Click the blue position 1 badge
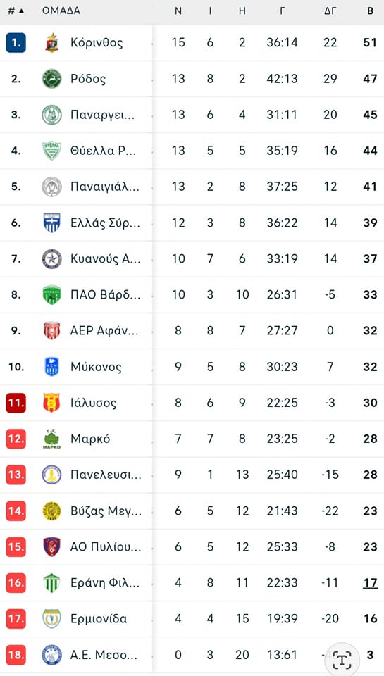 pos(16,43)
